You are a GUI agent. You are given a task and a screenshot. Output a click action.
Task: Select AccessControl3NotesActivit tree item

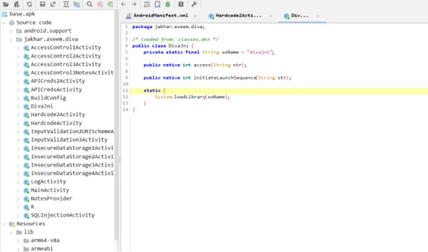pos(72,72)
